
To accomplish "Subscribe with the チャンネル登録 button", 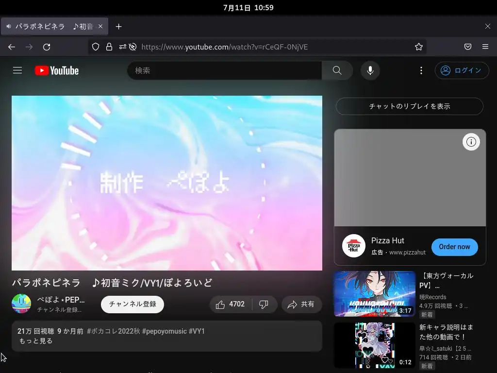I will [x=133, y=304].
